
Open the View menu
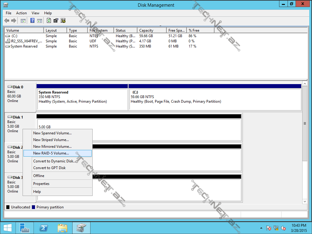pos(36,13)
